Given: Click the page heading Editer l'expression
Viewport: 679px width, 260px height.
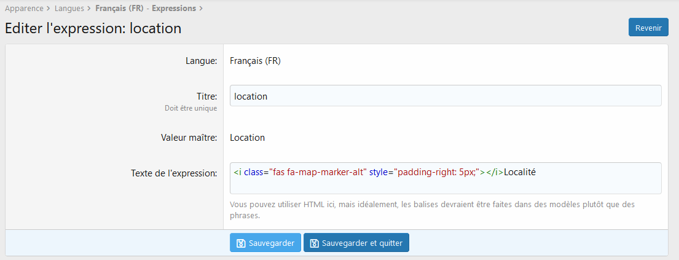Looking at the screenshot, I should point(93,28).
